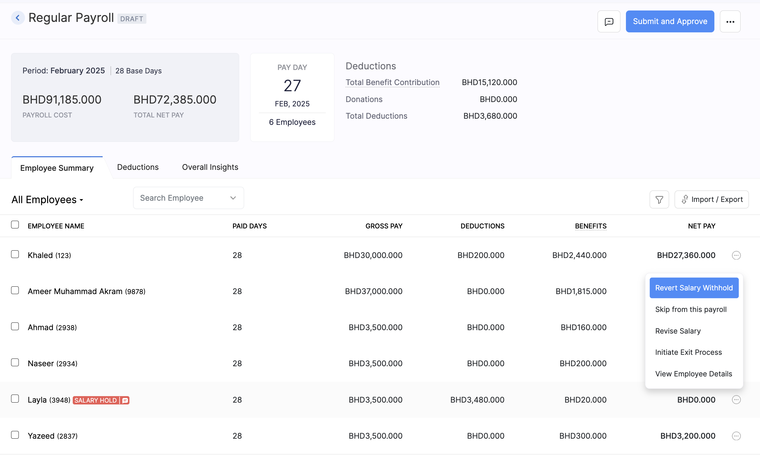
Task: Check the checkbox for Khaled
Action: [15, 254]
